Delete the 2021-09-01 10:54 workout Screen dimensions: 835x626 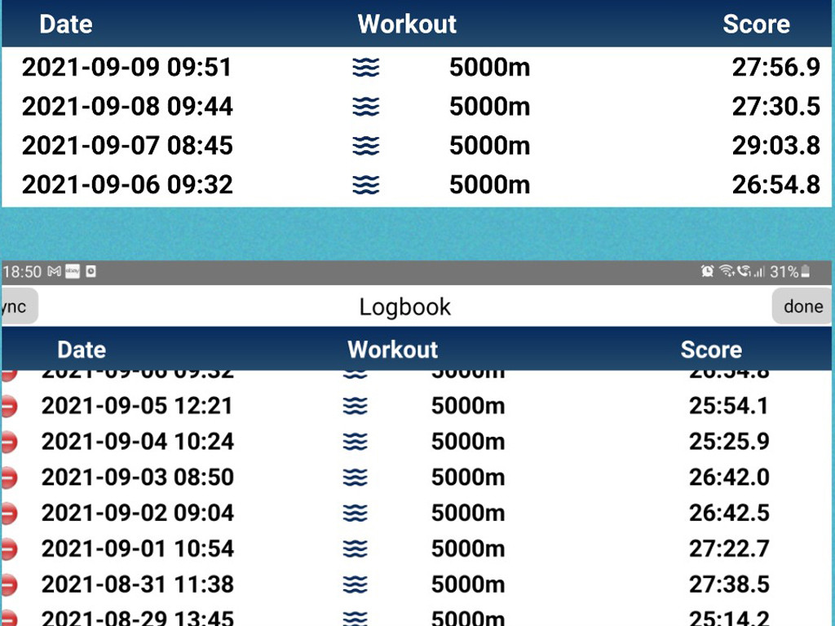(8, 549)
